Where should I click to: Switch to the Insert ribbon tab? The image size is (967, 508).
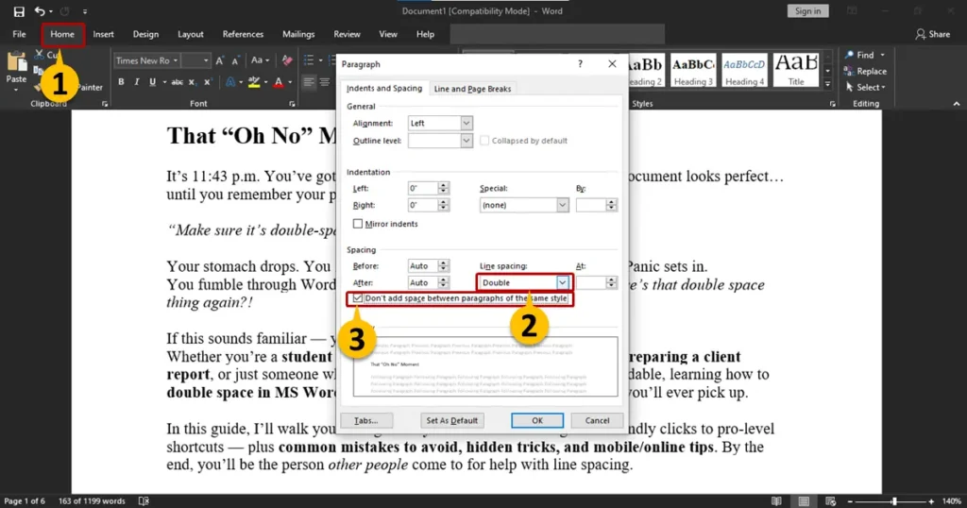coord(103,35)
